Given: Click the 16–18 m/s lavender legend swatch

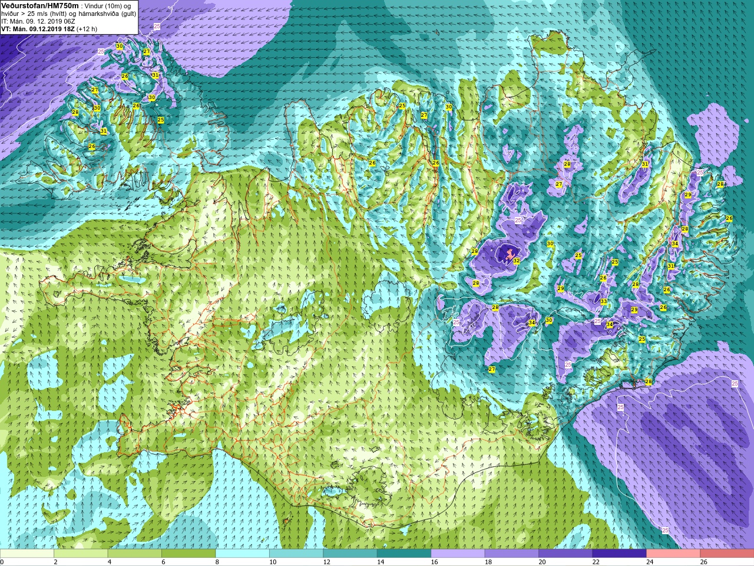Looking at the screenshot, I should (458, 554).
